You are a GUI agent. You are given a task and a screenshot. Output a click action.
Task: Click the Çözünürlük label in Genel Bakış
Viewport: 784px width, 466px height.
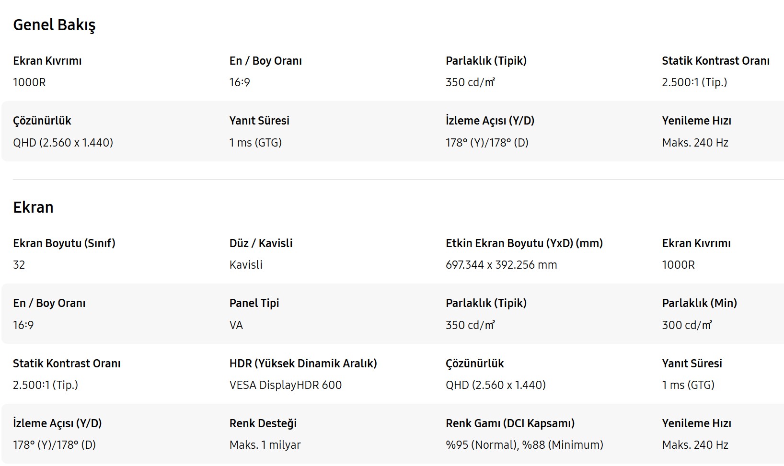[42, 121]
